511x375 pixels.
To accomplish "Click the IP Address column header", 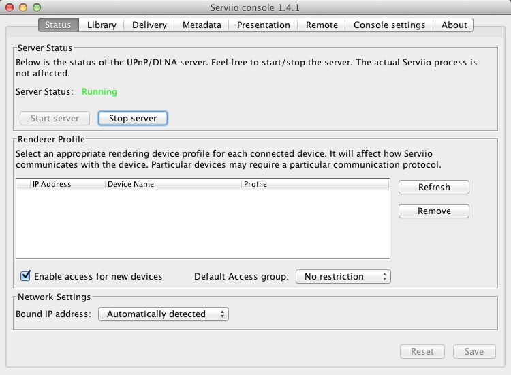I will click(x=67, y=184).
